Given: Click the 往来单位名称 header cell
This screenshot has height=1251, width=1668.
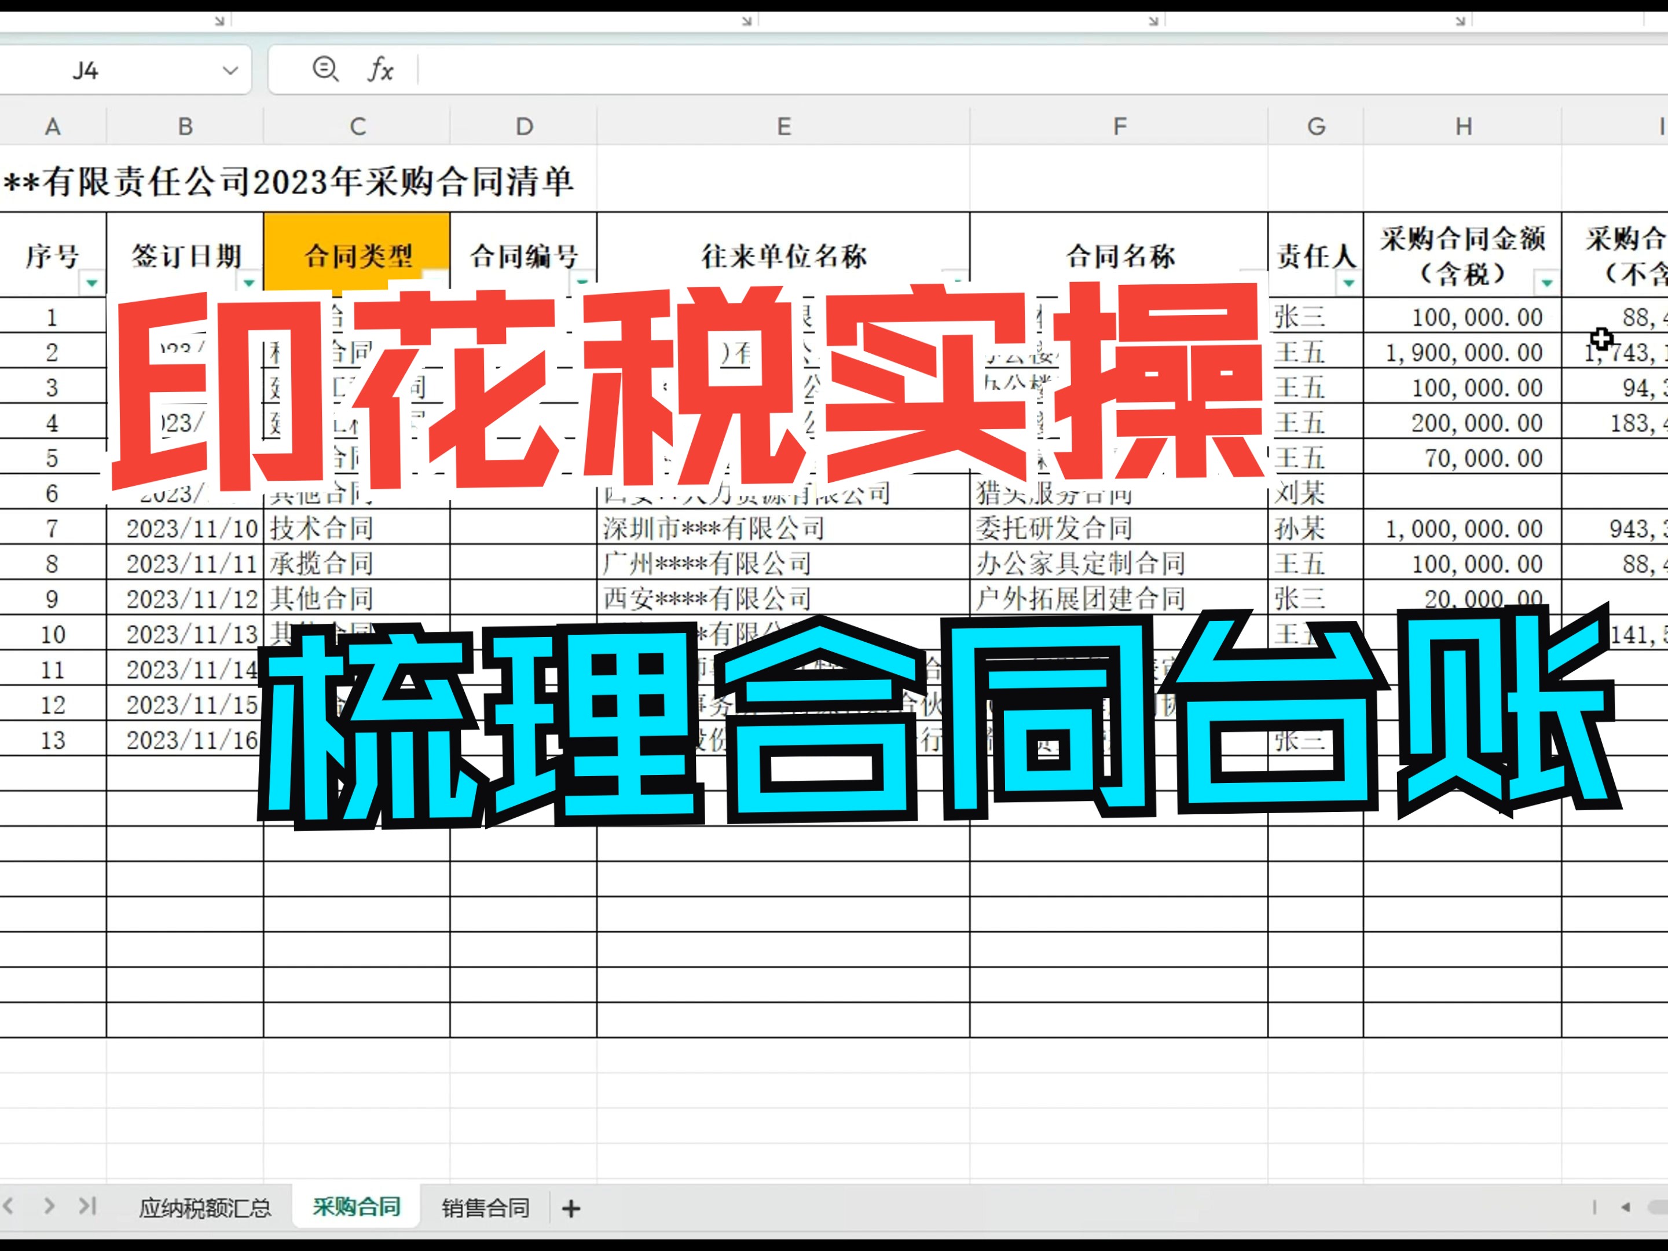Looking at the screenshot, I should (783, 255).
